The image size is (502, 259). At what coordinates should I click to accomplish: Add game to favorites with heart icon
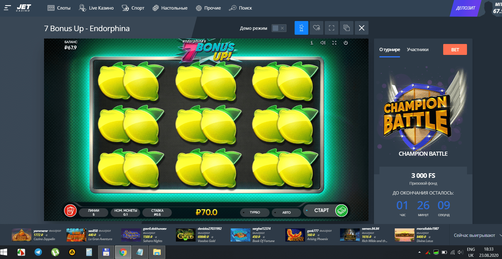click(x=317, y=28)
